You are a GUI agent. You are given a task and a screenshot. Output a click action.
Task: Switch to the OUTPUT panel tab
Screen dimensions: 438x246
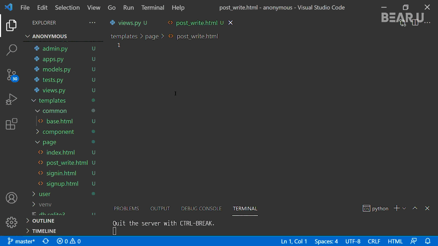pyautogui.click(x=160, y=208)
